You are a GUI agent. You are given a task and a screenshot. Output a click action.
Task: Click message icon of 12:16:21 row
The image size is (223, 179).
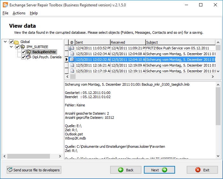tap(72, 65)
